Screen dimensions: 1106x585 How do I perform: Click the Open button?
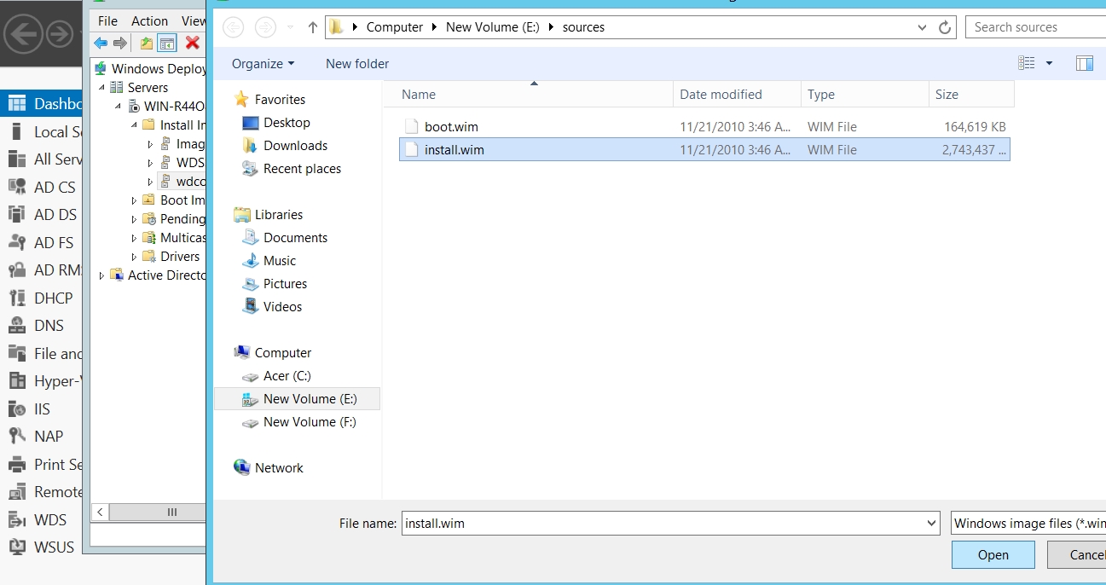pyautogui.click(x=993, y=555)
